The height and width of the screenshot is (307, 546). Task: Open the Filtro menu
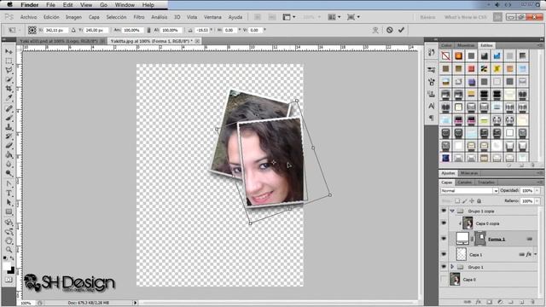point(138,17)
